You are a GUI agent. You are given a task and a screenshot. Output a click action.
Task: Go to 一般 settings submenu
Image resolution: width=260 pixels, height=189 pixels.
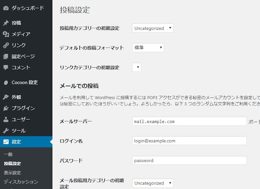(x=8, y=154)
